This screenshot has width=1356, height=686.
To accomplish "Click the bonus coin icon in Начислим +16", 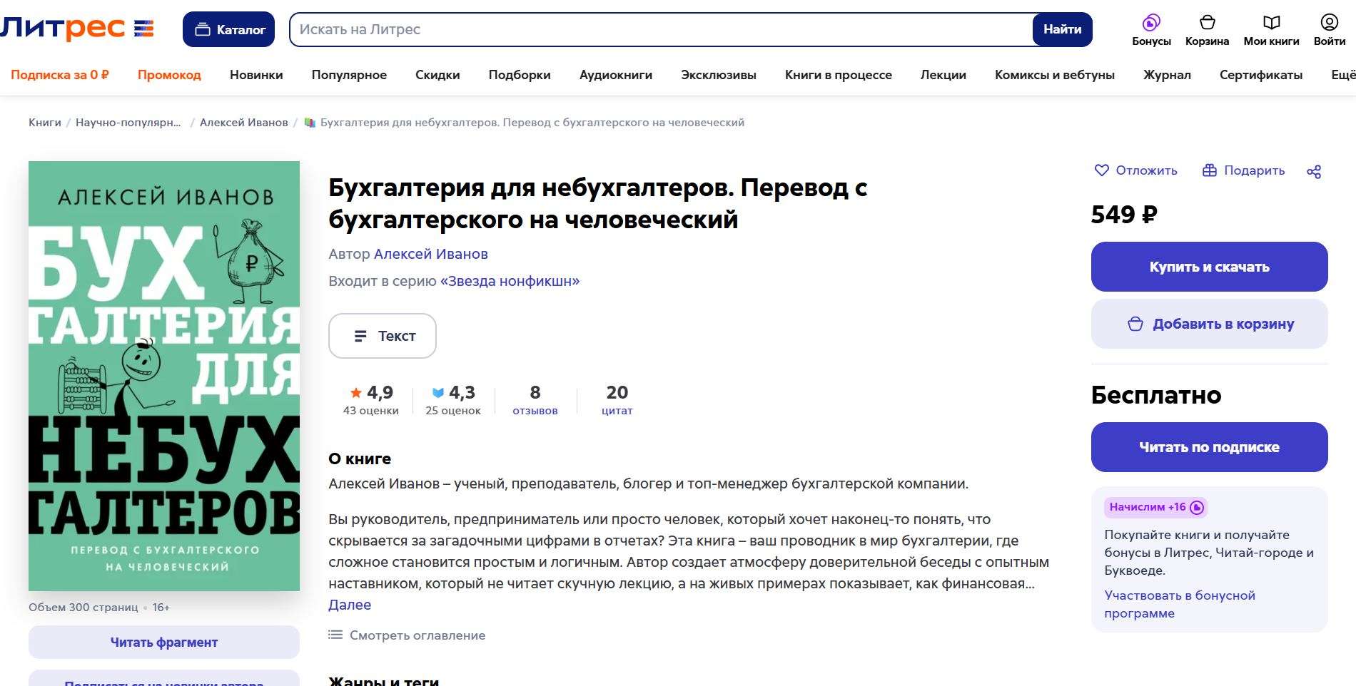I will tap(1197, 508).
